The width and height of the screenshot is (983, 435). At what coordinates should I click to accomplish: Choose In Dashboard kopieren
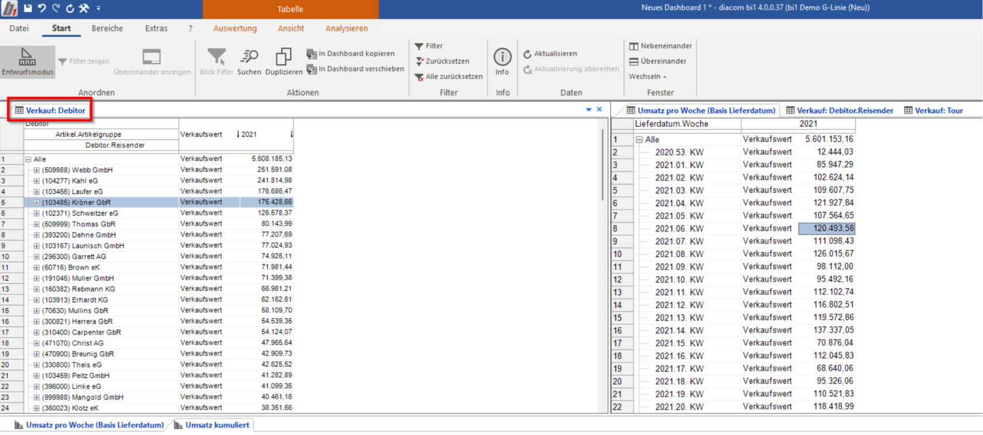pos(350,54)
